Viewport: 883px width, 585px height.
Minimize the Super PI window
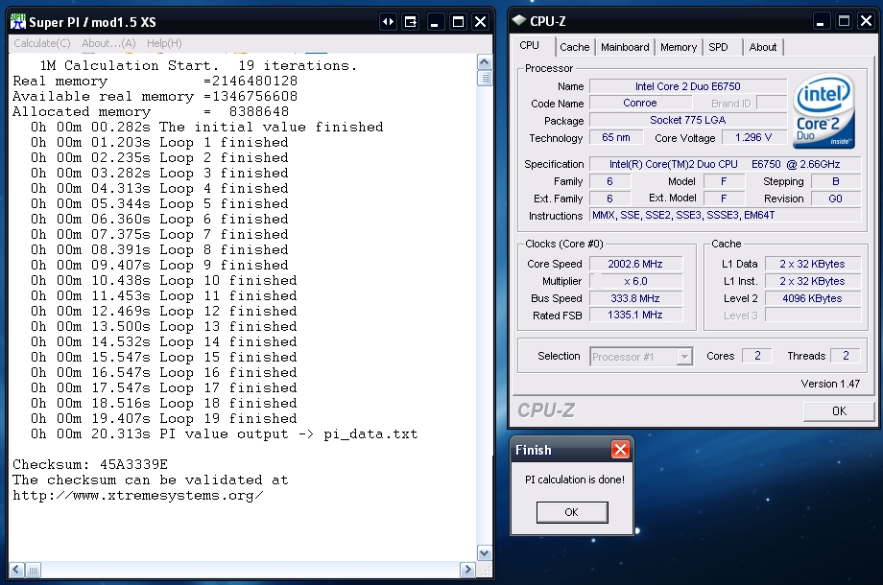[x=435, y=21]
